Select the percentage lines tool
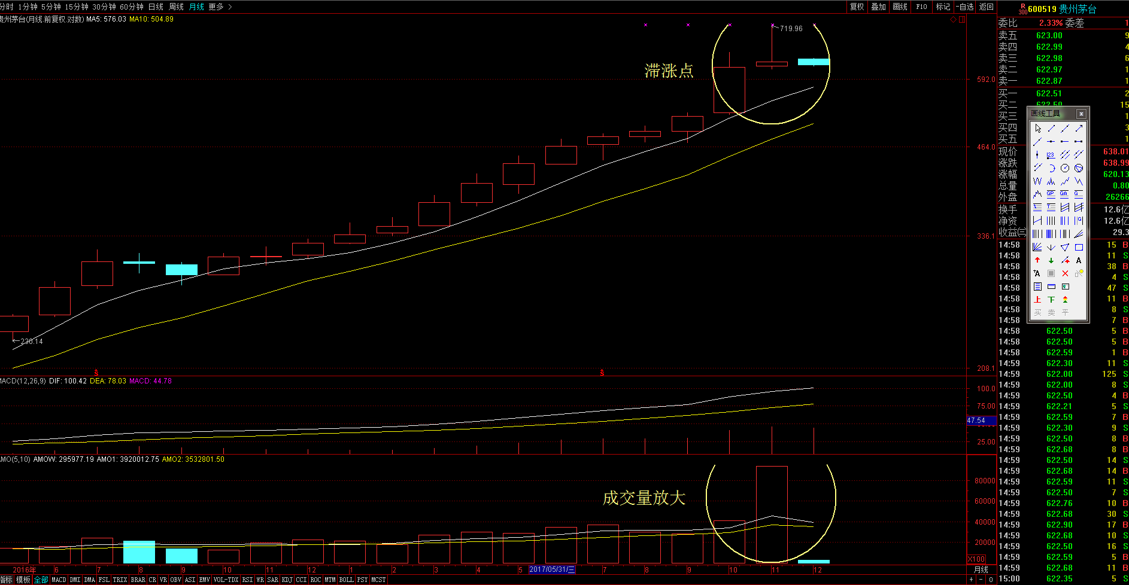This screenshot has width=1129, height=585. 1037,207
